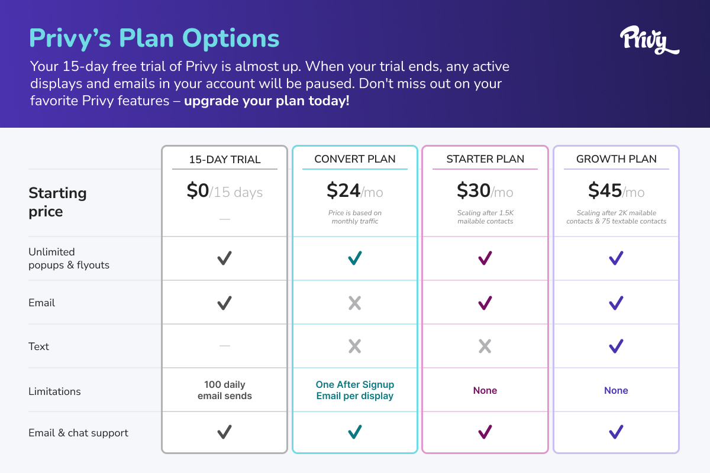
Task: Click the $24/mo Convert Plan price
Action: pyautogui.click(x=355, y=191)
